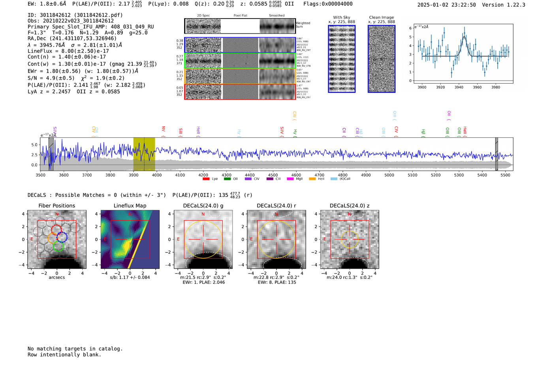Select the green OII legend swatch
Image resolution: width=553 pixels, height=376 pixels.
[227, 179]
